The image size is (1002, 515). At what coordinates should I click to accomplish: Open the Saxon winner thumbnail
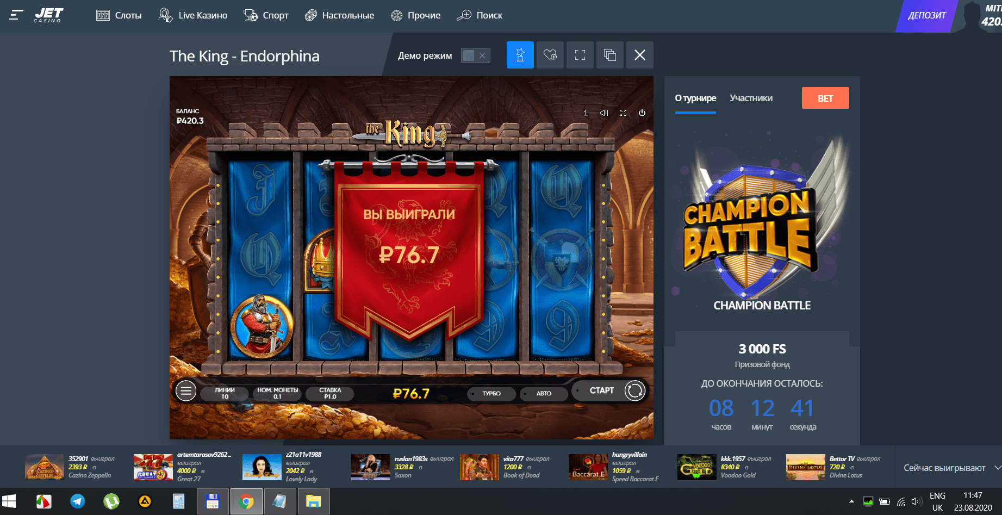371,467
